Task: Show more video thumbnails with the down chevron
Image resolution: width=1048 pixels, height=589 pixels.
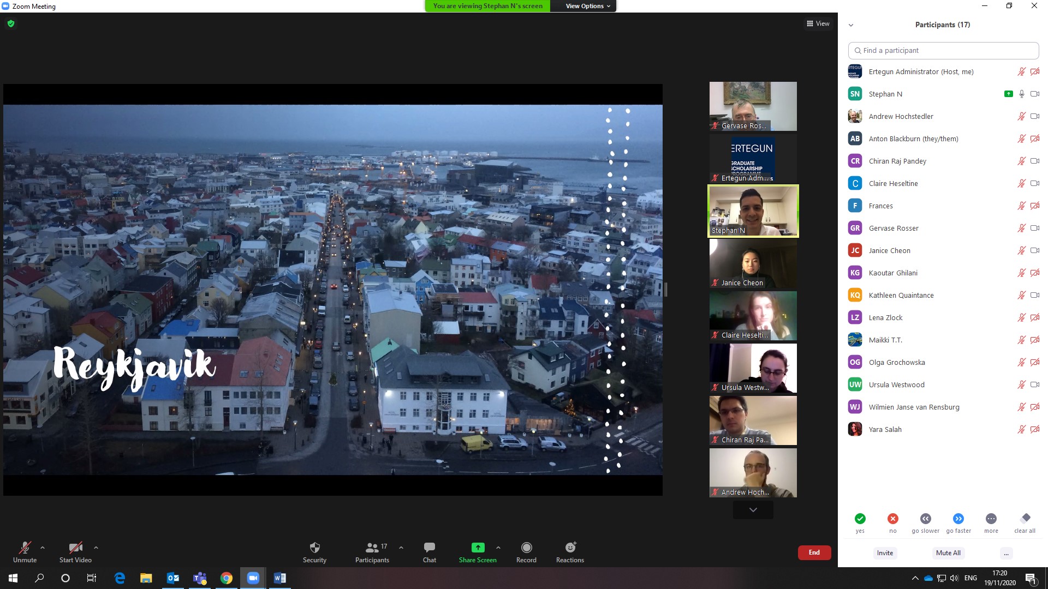Action: (753, 510)
